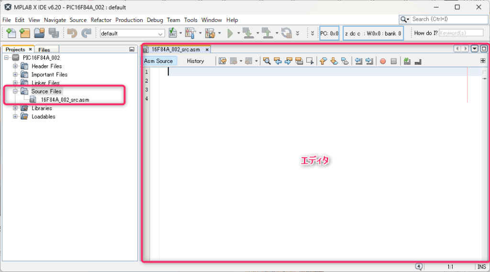The image size is (490, 272).
Task: Click the How do I keyword field
Action: coord(461,33)
